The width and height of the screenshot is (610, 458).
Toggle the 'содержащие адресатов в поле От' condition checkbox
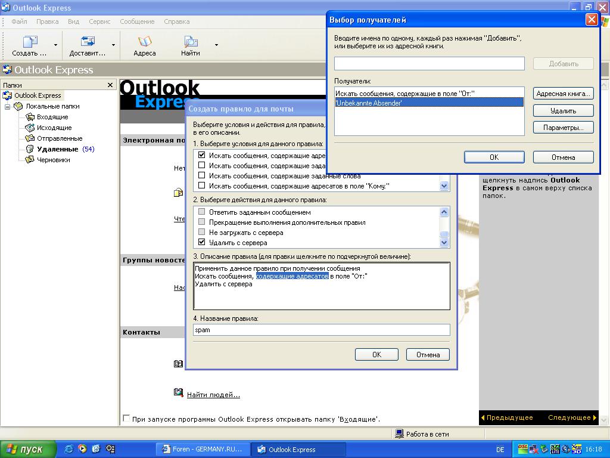point(201,155)
